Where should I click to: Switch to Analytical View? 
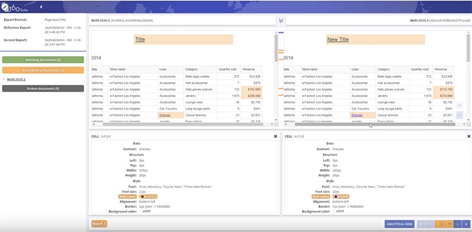(x=399, y=224)
